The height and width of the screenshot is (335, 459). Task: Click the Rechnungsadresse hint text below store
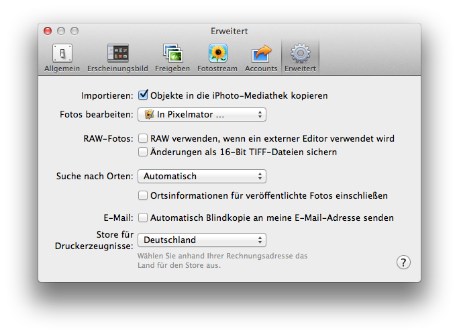[x=222, y=260]
